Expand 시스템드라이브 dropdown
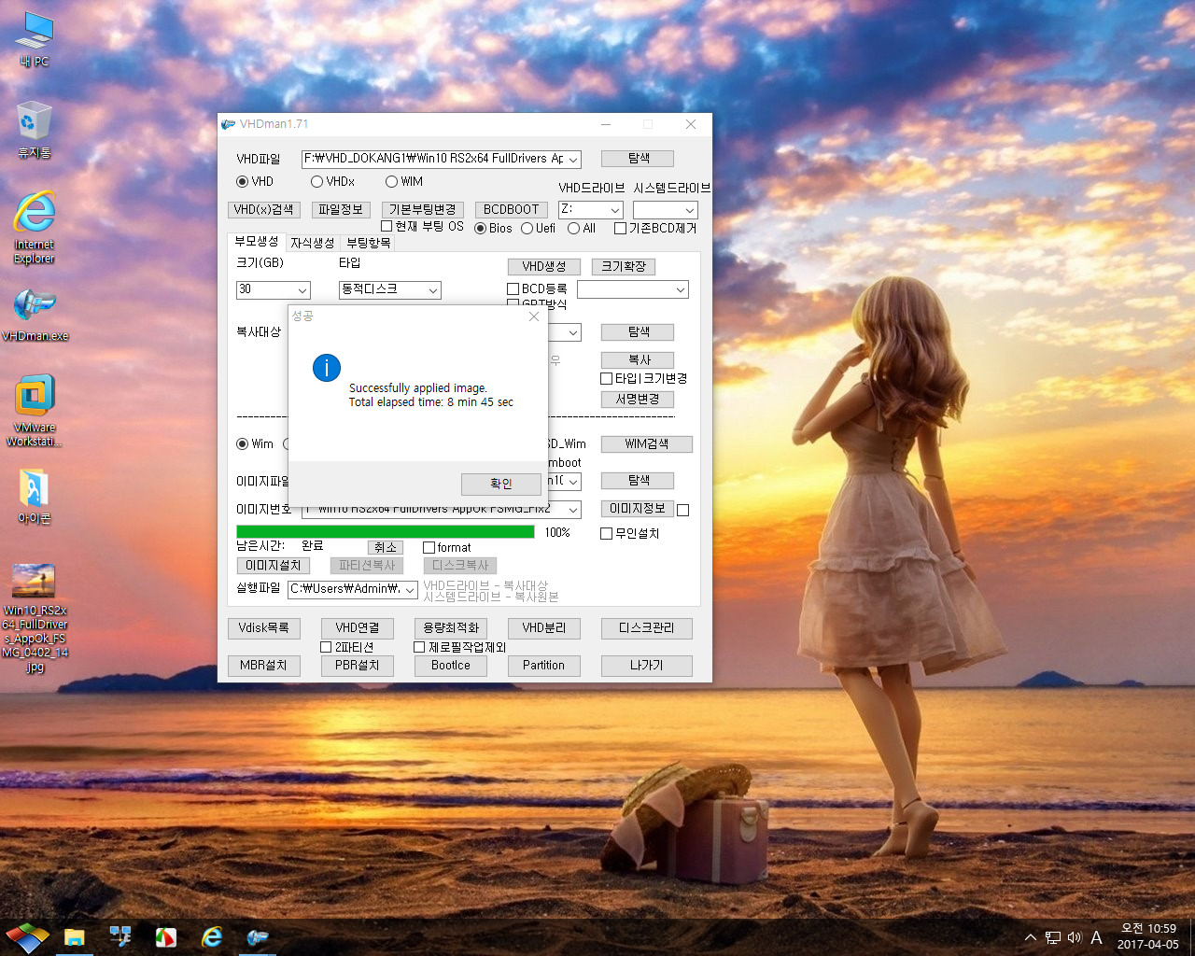This screenshot has height=956, width=1195. [x=689, y=210]
